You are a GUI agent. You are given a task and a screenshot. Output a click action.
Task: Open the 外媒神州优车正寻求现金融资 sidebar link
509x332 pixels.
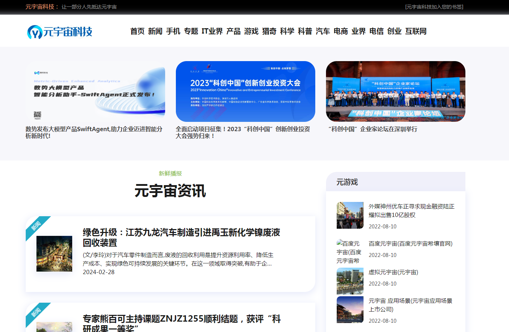(x=412, y=211)
